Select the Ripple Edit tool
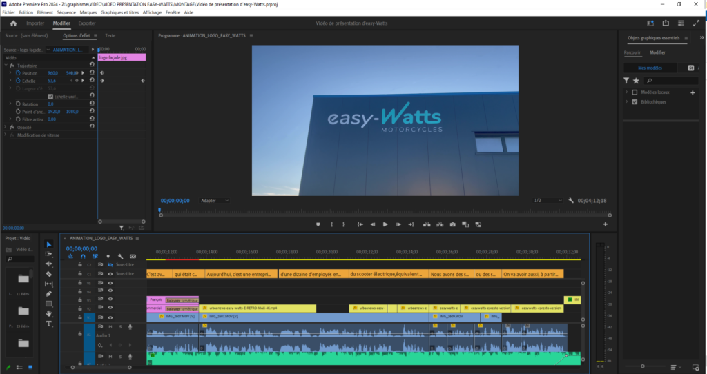 [49, 264]
